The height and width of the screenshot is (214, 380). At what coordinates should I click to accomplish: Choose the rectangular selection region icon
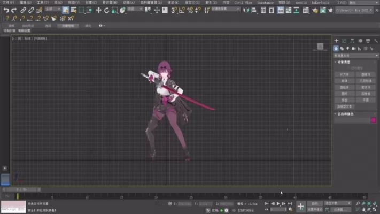(81, 10)
